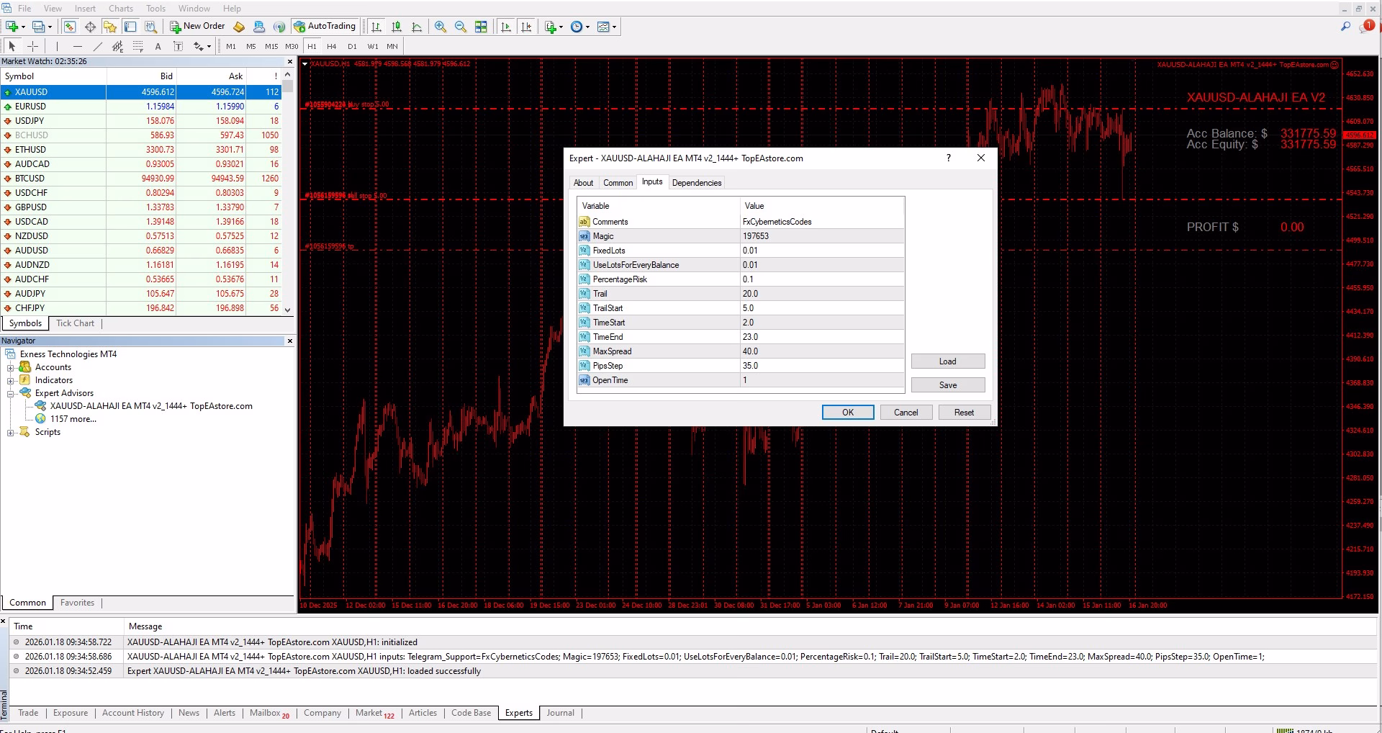Open the Tick Chart tab
The height and width of the screenshot is (733, 1382).
click(75, 323)
